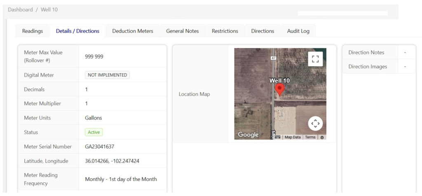Click the NOT IMPLEMENTED digital meter badge

(107, 75)
